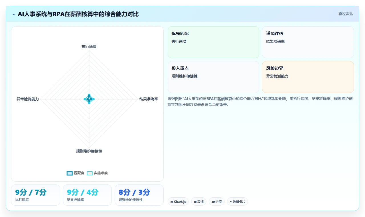Toggle the 匹配度 legend series
Screen dimensions: 365x217
tap(76, 173)
